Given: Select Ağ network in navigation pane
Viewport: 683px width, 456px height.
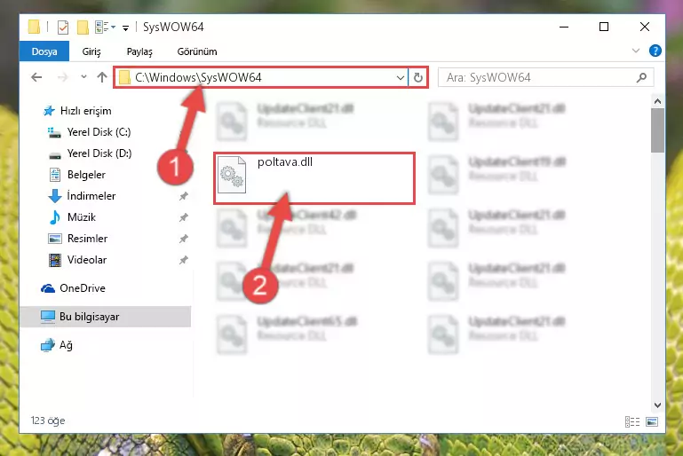Looking at the screenshot, I should point(66,345).
